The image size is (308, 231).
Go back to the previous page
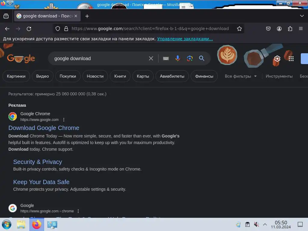(x=7, y=29)
